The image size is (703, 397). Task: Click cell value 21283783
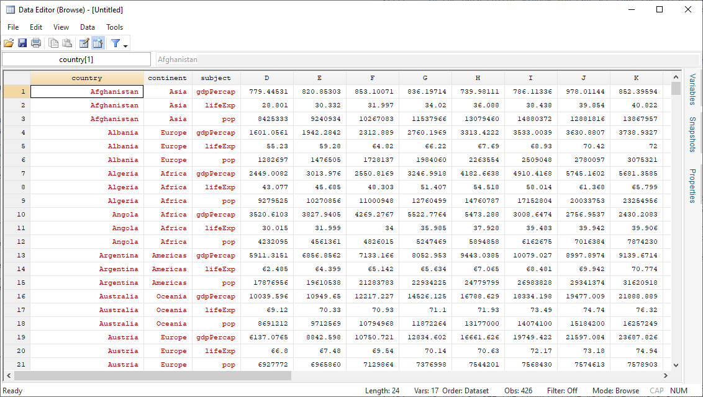tap(374, 282)
